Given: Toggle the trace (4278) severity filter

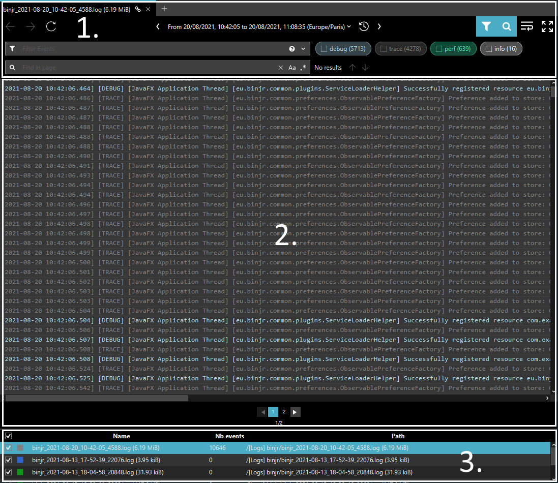Looking at the screenshot, I should point(401,49).
